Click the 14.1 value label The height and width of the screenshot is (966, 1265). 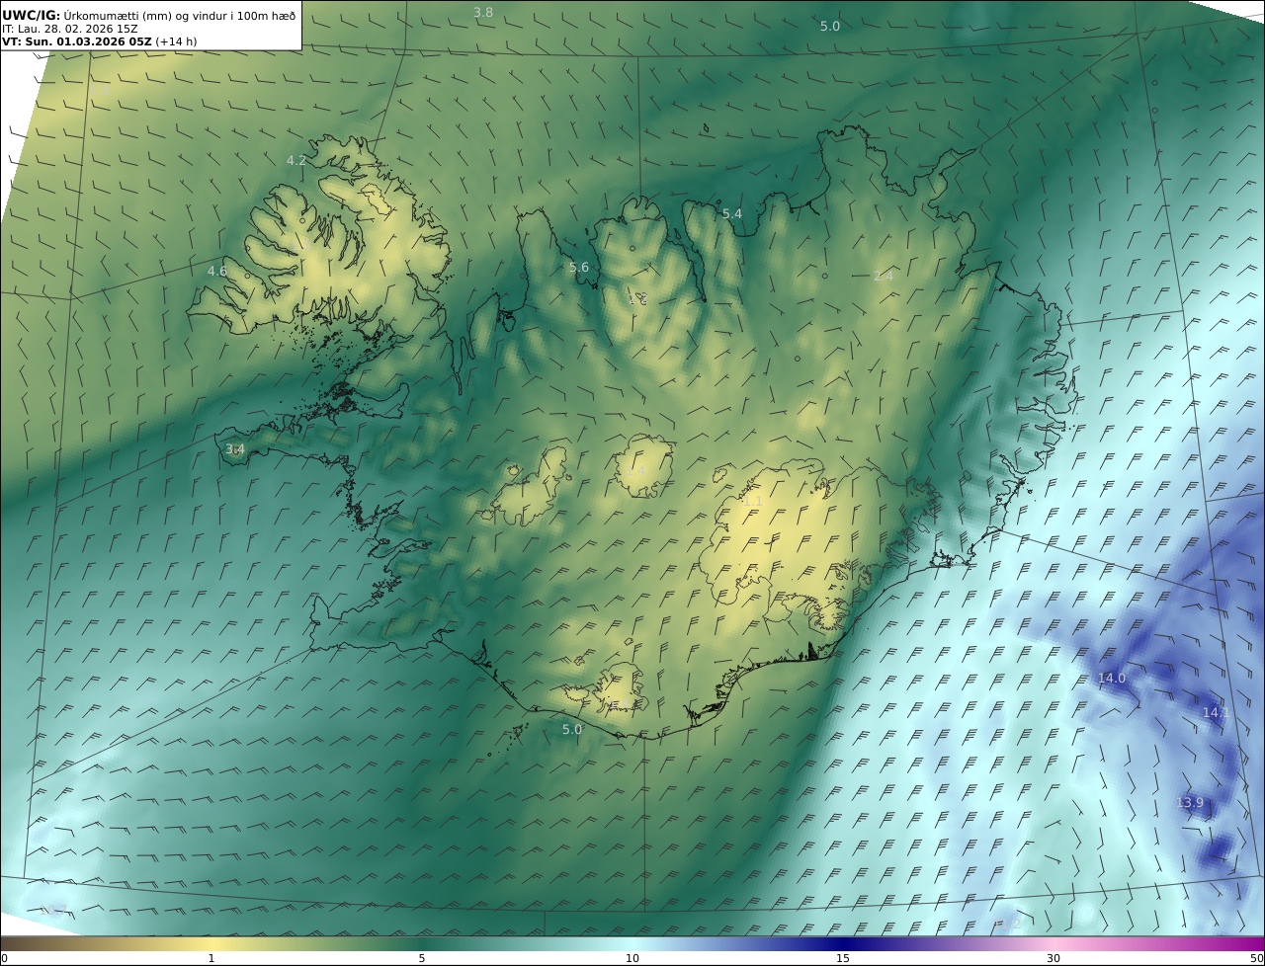tap(1217, 712)
